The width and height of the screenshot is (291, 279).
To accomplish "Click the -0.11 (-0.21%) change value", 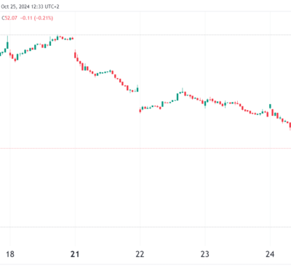I will [36, 18].
